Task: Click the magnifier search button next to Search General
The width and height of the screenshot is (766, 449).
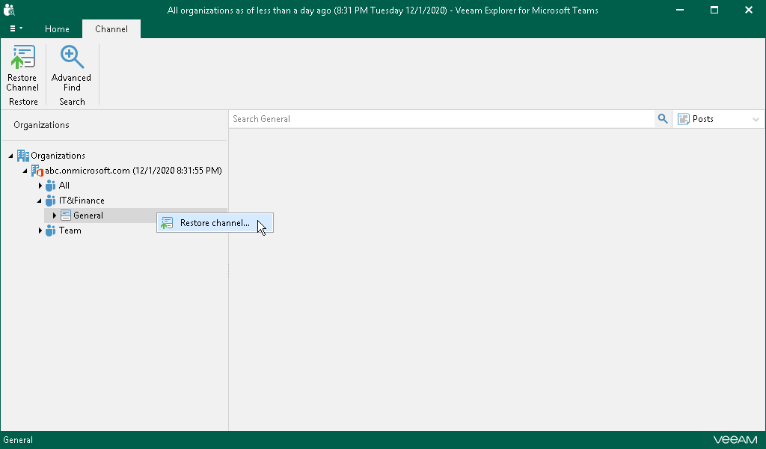Action: coord(663,119)
